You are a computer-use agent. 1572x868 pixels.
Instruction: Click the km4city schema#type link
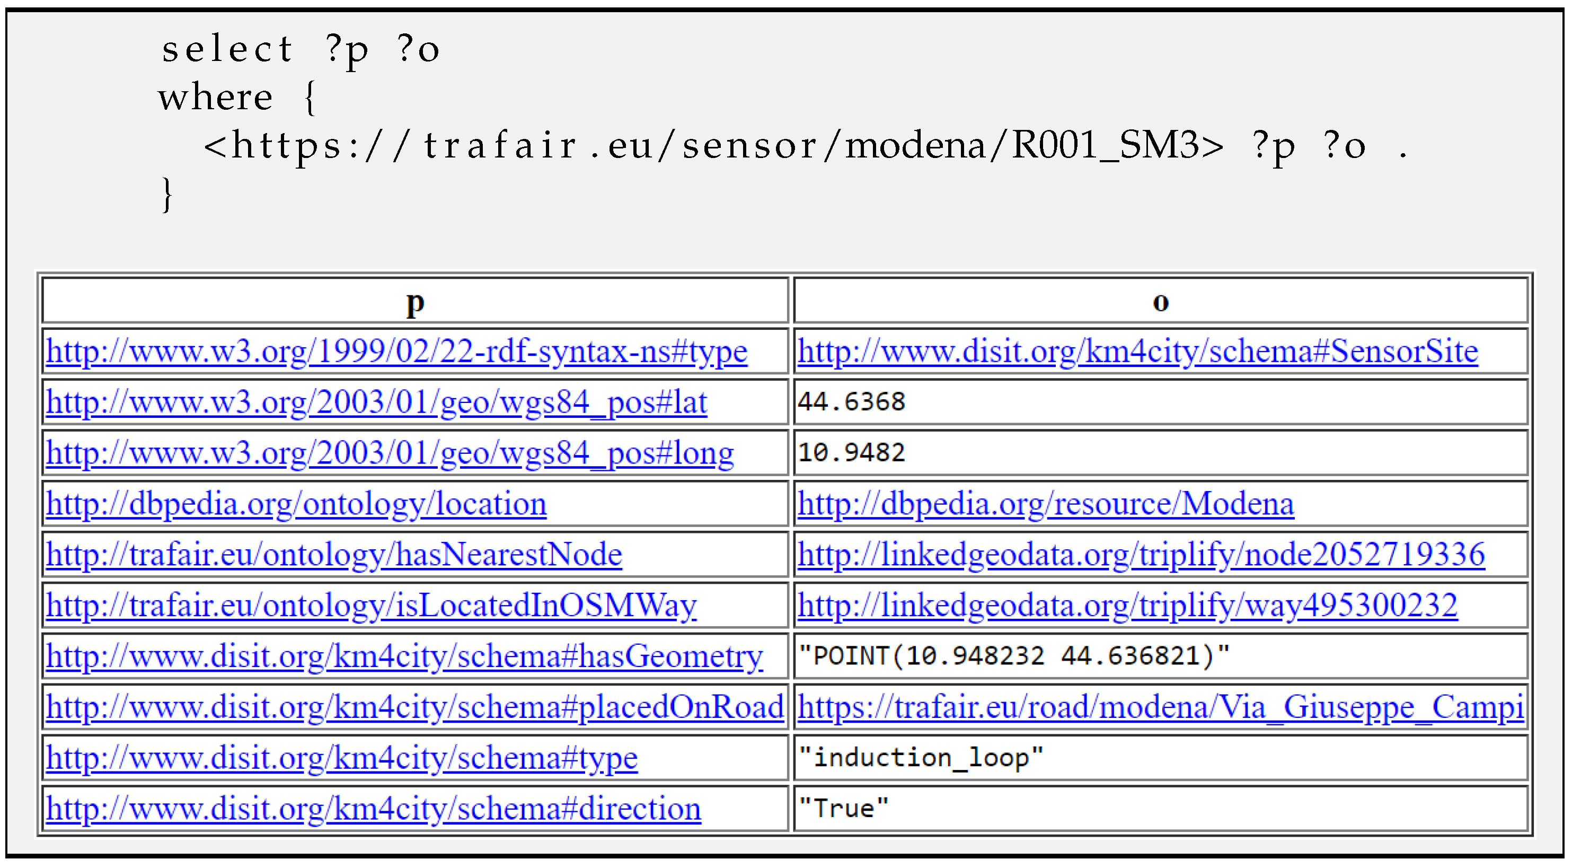coord(342,759)
